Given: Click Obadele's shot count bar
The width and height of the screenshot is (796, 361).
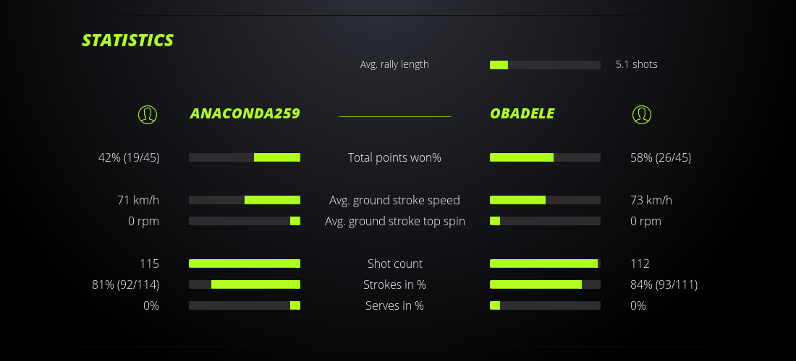Looking at the screenshot, I should click(545, 264).
